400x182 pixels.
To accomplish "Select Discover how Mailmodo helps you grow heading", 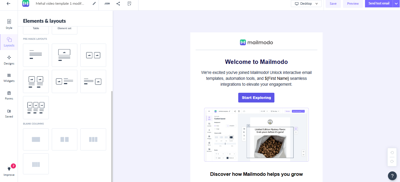I will pos(256,174).
